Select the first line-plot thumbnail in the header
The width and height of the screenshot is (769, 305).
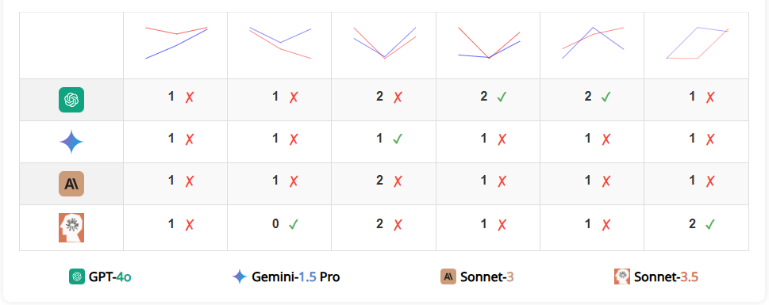click(x=176, y=43)
